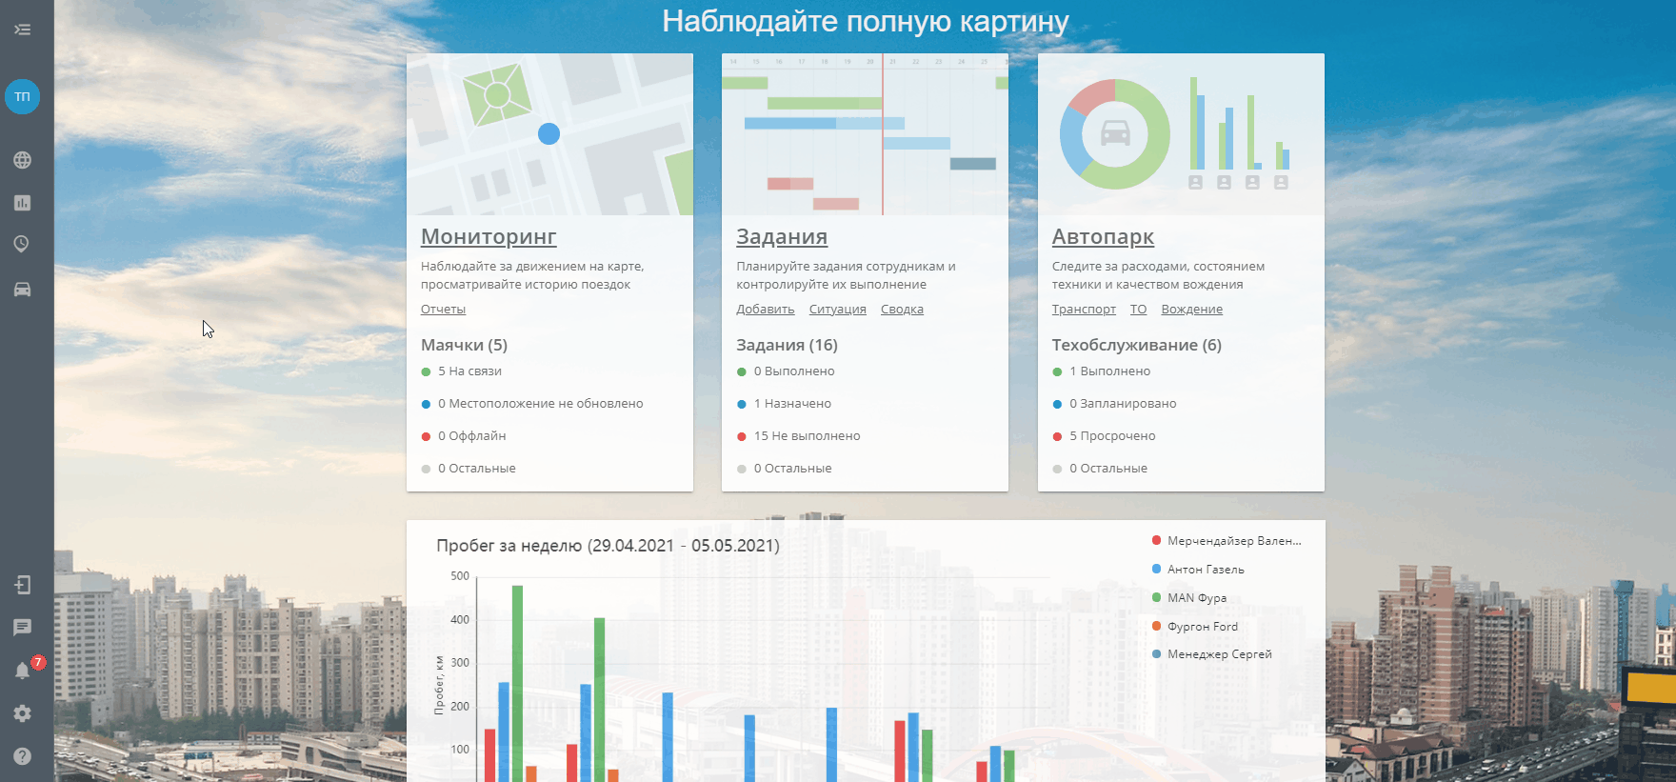Select '0 Оффлайн' status row
The image size is (1676, 782).
coord(464,436)
